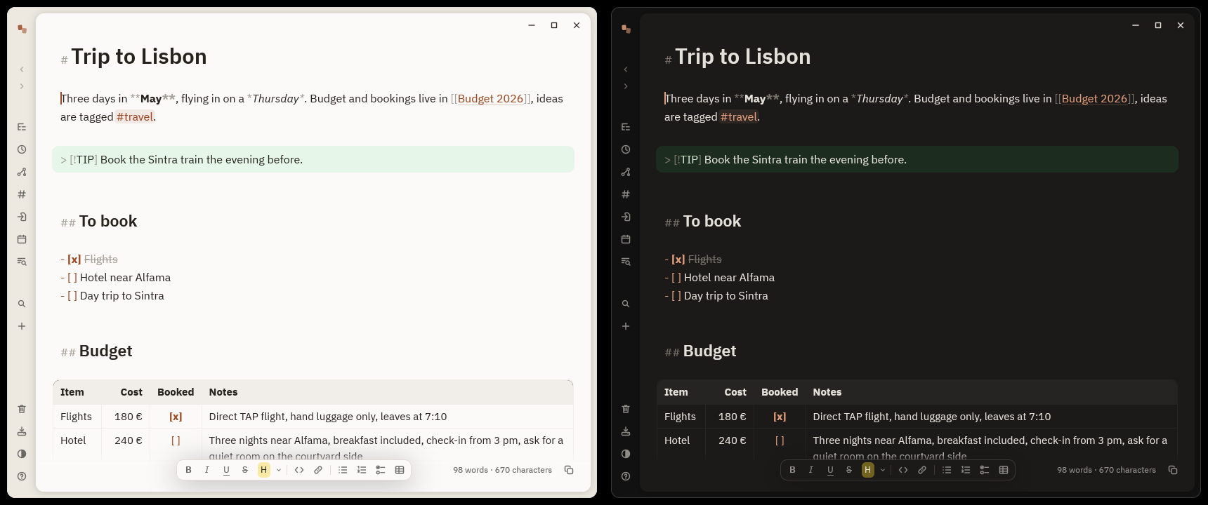
Task: Open the trash icon in light sidebar
Action: (22, 409)
